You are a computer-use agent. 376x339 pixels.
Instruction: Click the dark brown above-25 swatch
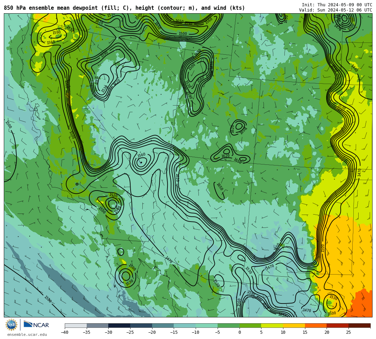pyautogui.click(x=359, y=325)
